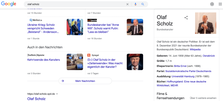Viewport: 223px width, 101px height.
Task: Click the Auch in den Nachrichten heading
Action: 45,47
